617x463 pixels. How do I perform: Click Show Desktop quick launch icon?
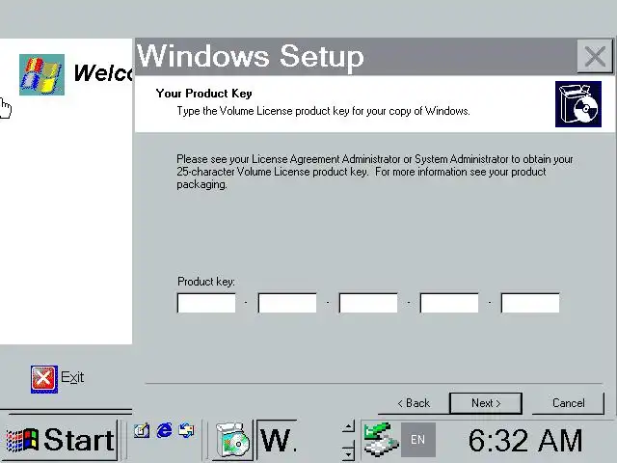pyautogui.click(x=142, y=431)
